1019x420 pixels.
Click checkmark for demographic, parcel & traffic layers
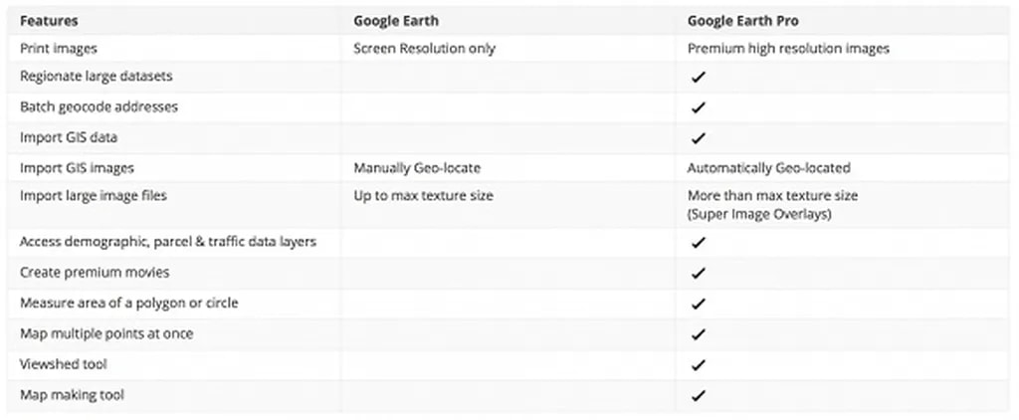(698, 242)
